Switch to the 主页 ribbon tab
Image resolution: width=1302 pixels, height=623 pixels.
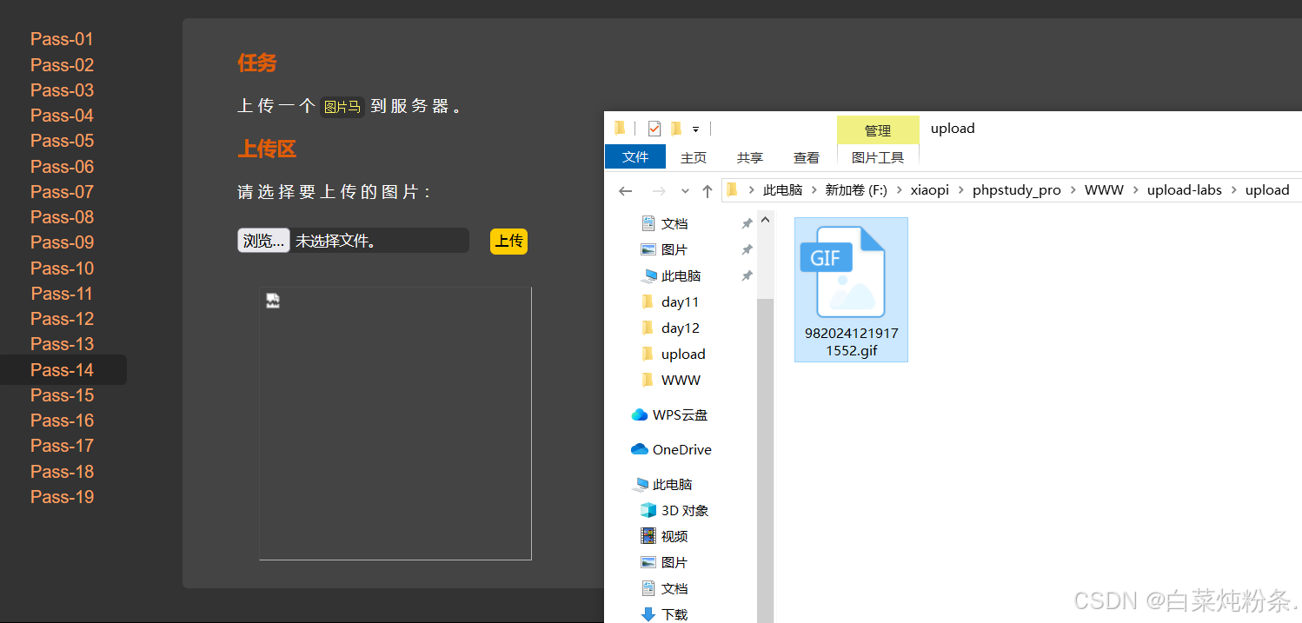(694, 157)
